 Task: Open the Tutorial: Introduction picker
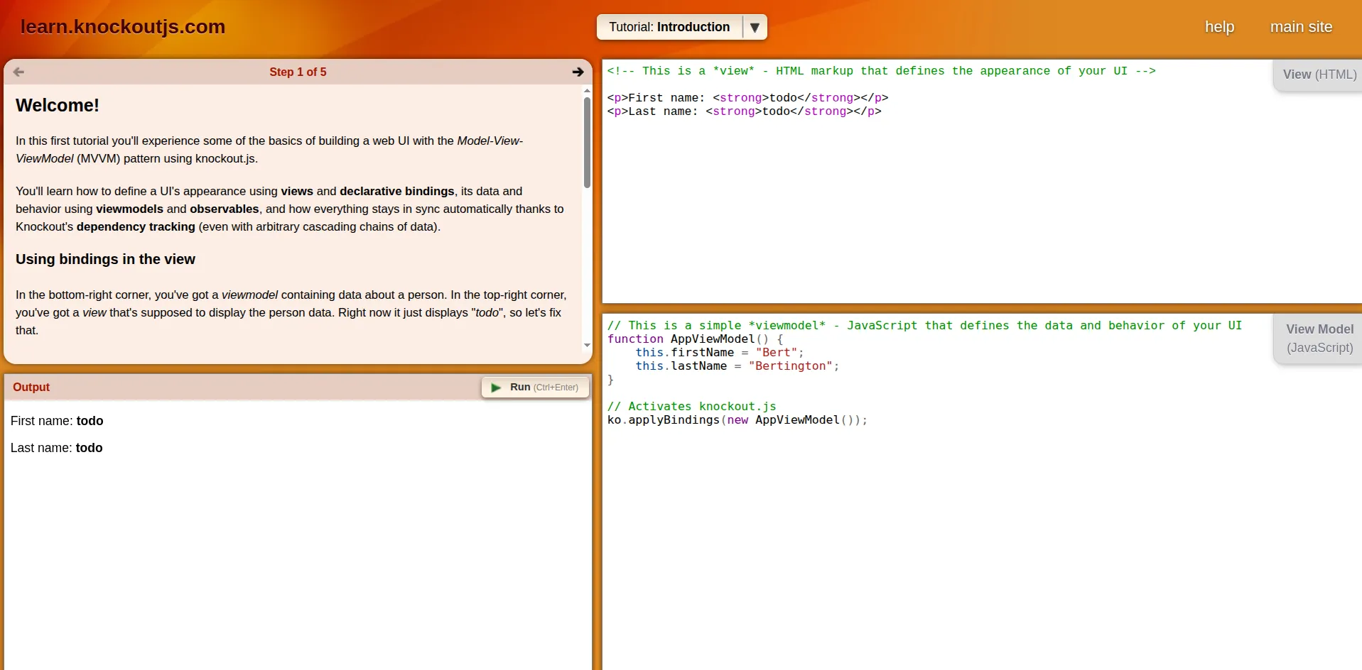point(668,27)
